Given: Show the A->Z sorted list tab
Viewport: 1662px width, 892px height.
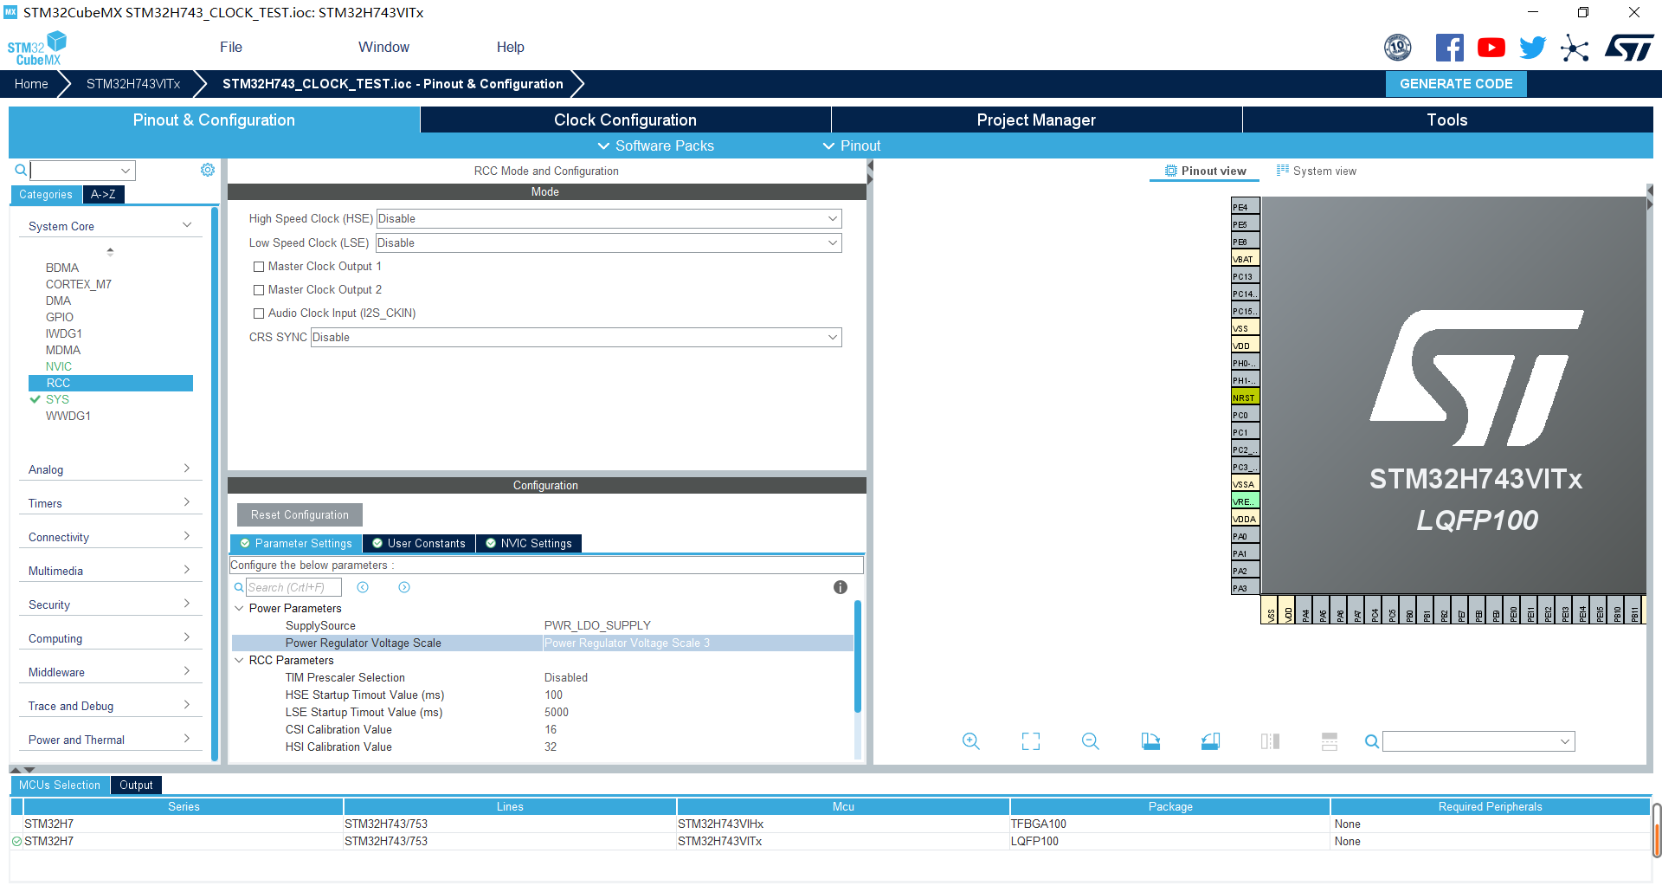Looking at the screenshot, I should pos(103,194).
